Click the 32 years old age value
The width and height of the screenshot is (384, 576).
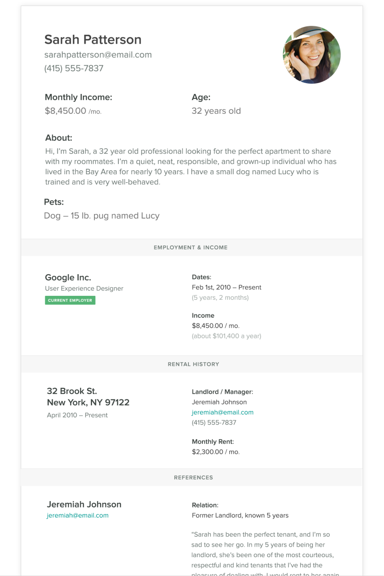tap(216, 111)
